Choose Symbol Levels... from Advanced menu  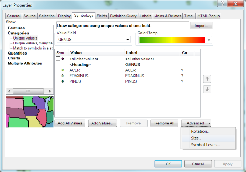[x=208, y=145]
